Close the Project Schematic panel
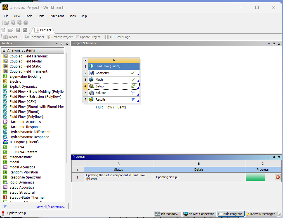The image size is (283, 218). (x=279, y=44)
